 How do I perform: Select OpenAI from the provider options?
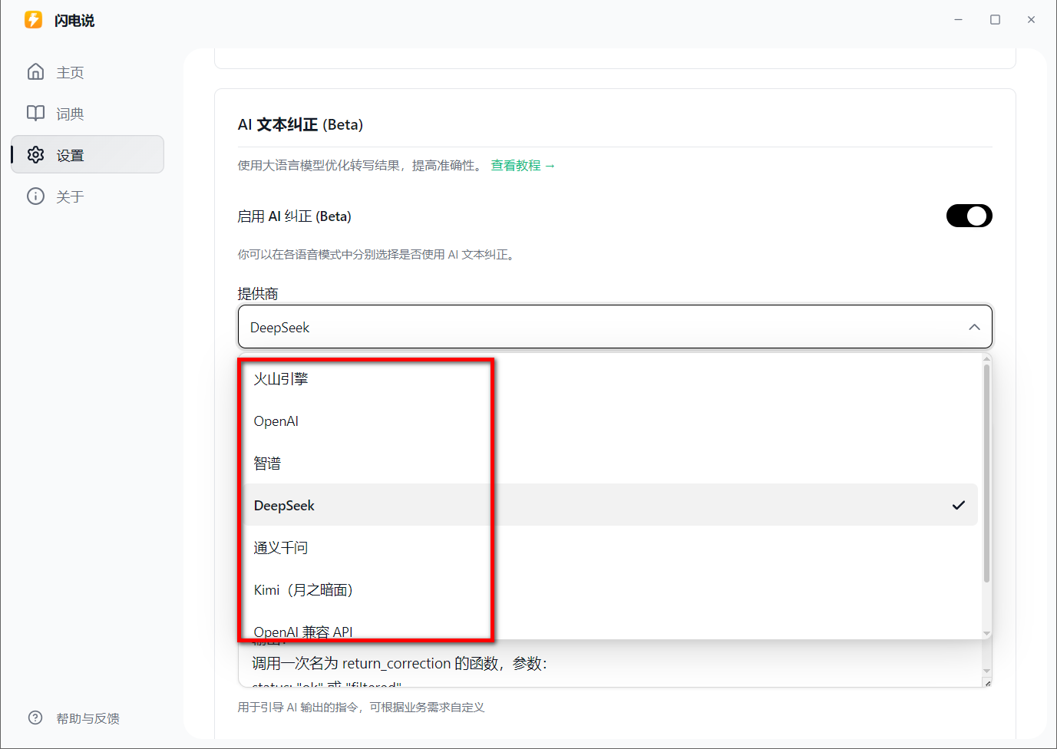(276, 421)
